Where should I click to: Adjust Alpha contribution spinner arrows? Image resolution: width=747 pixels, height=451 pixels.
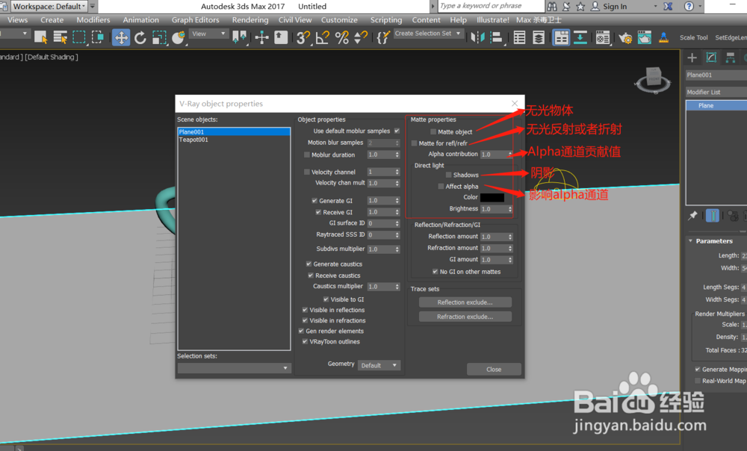509,155
